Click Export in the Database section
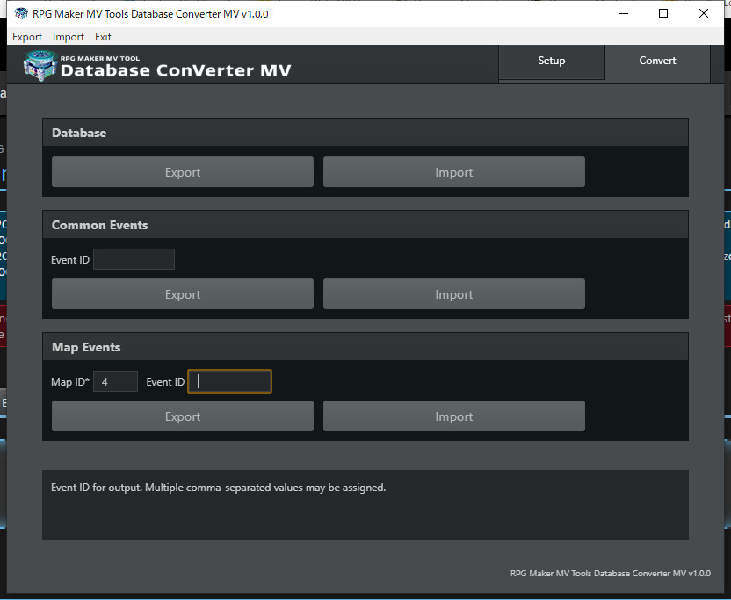Image resolution: width=731 pixels, height=600 pixels. 182,171
